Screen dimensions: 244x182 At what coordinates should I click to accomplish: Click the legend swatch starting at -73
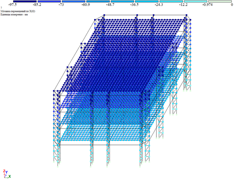click(74, 1)
